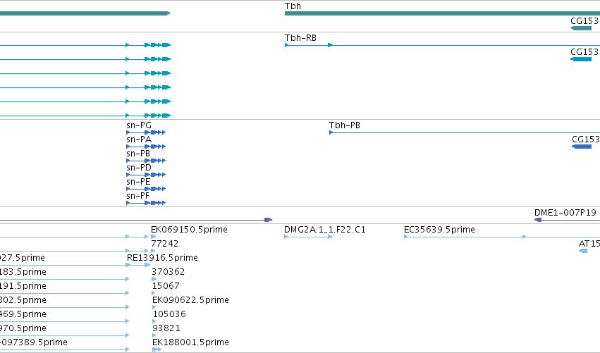
Task: Click the sn-PD protein feature label
Action: point(138,168)
